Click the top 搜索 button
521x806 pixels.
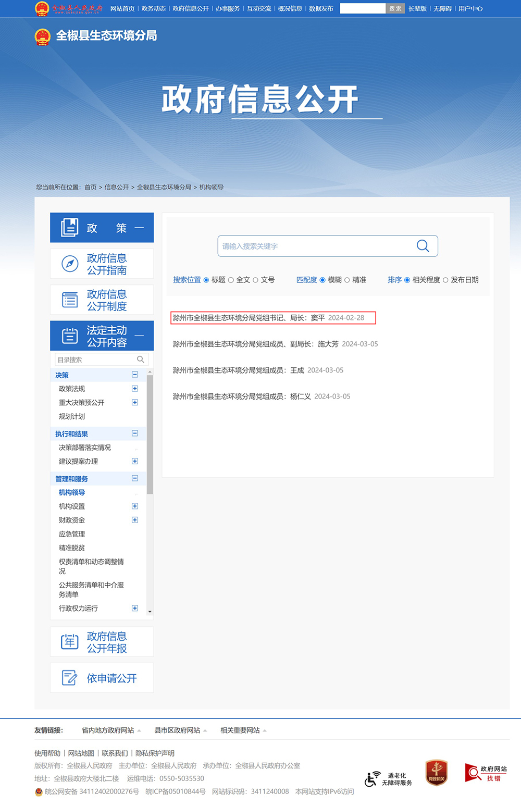(x=395, y=9)
